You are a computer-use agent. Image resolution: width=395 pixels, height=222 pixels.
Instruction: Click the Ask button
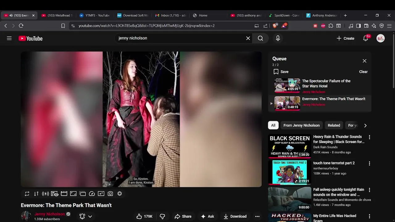click(208, 216)
